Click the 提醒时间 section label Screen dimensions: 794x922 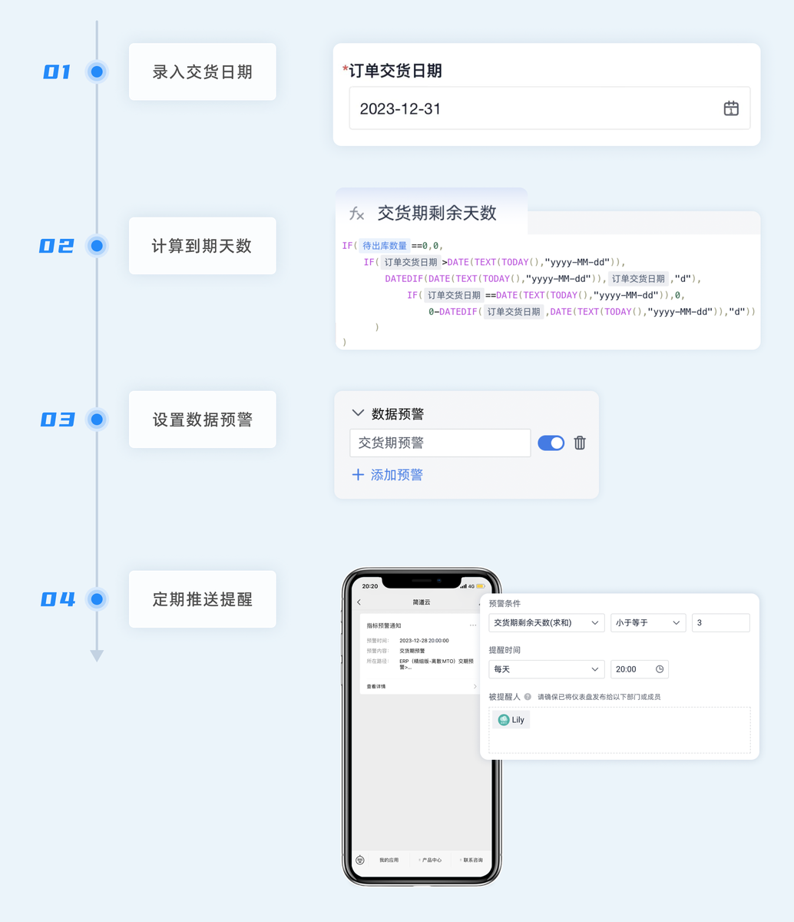(505, 649)
